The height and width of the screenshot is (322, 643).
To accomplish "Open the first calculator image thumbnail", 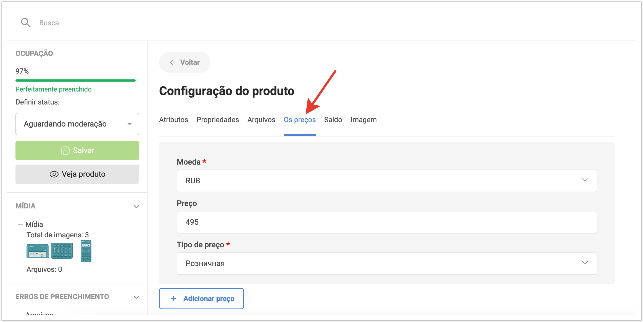I will [x=37, y=251].
